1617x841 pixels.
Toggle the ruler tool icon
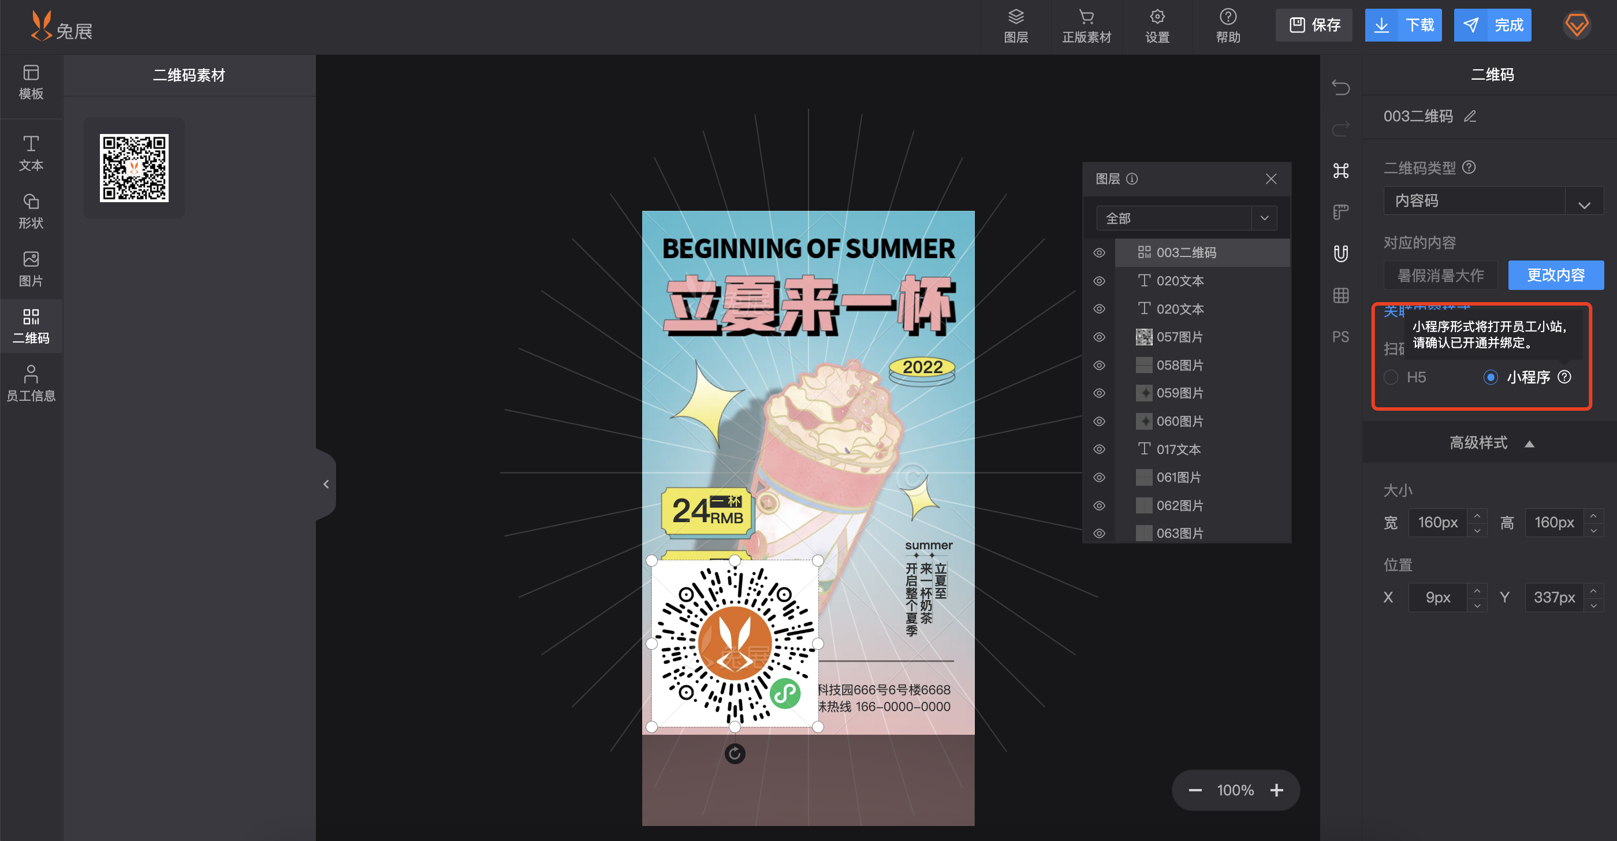(x=1341, y=212)
